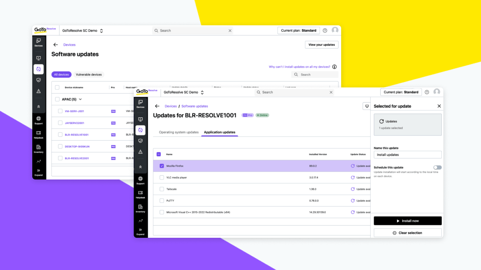Click the Install now button

click(x=408, y=221)
